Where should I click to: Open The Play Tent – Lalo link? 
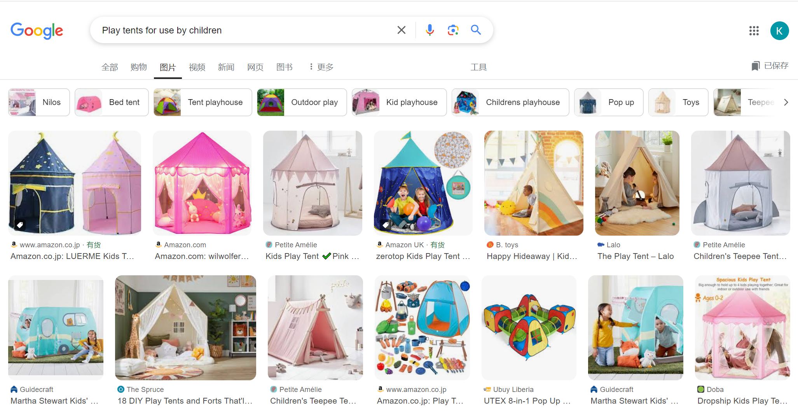635,256
